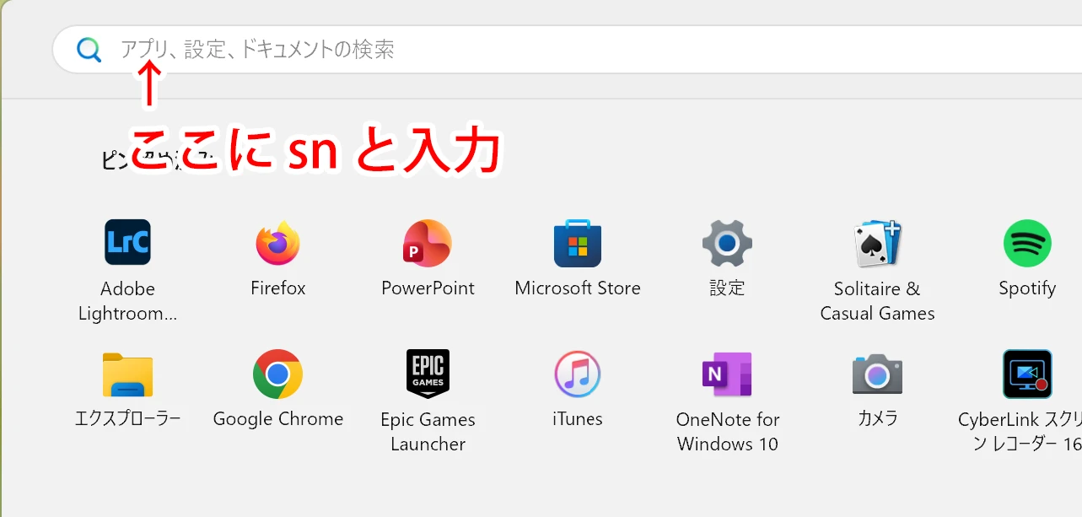Open the エクスプローラー folder icon

127,374
